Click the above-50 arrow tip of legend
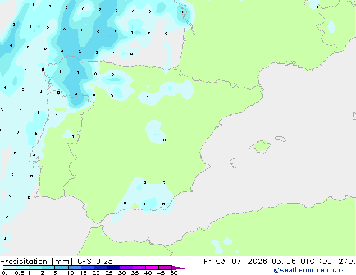The width and height of the screenshot is (356, 275). tap(178, 268)
